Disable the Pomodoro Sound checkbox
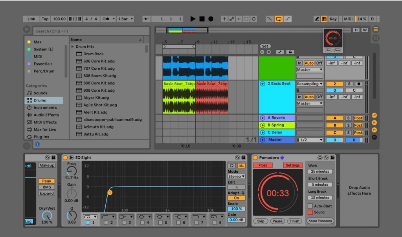402x237 pixels. (310, 212)
